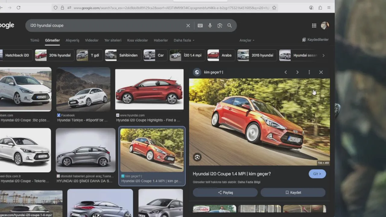This screenshot has height=217, width=386.
Task: Share the image with Paylaş
Action: (x=225, y=193)
